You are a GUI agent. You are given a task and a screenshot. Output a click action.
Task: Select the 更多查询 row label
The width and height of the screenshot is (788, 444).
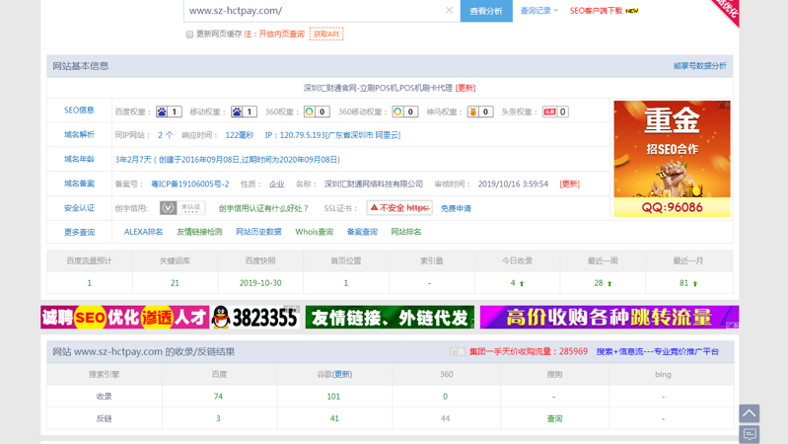point(79,232)
